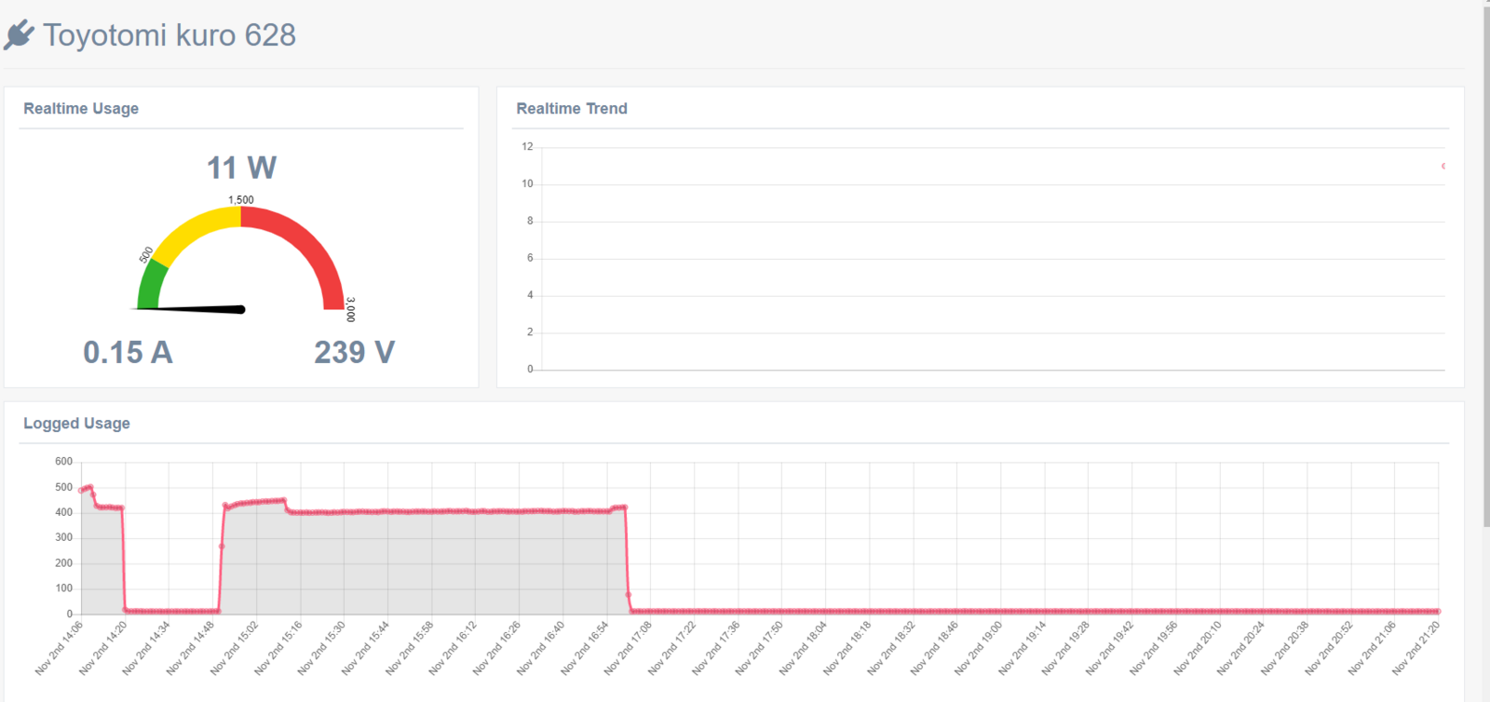Click the Realtime Trend panel heading
1490x702 pixels.
tap(572, 108)
